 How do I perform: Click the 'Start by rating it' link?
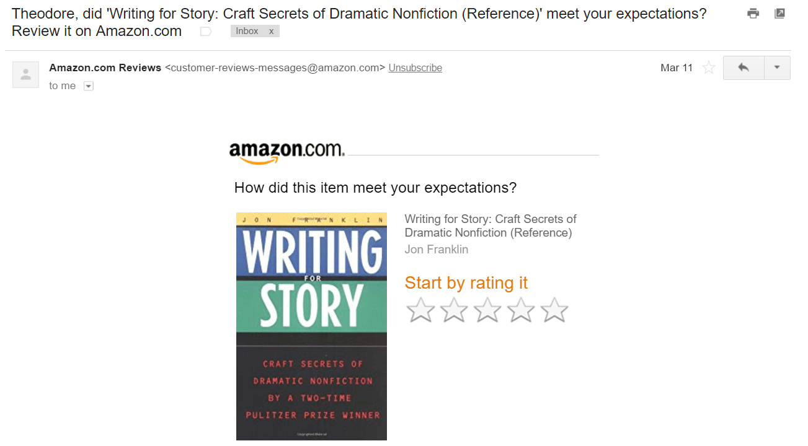466,283
